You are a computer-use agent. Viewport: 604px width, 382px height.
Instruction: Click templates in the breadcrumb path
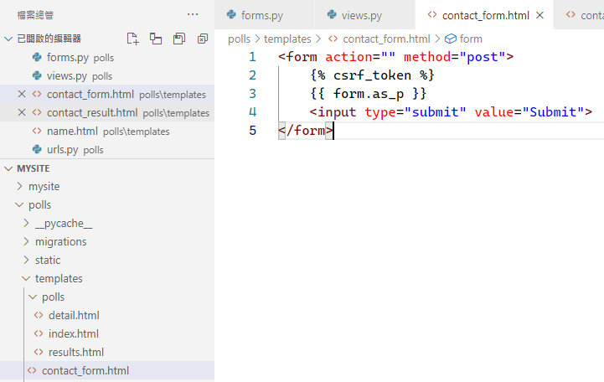287,39
